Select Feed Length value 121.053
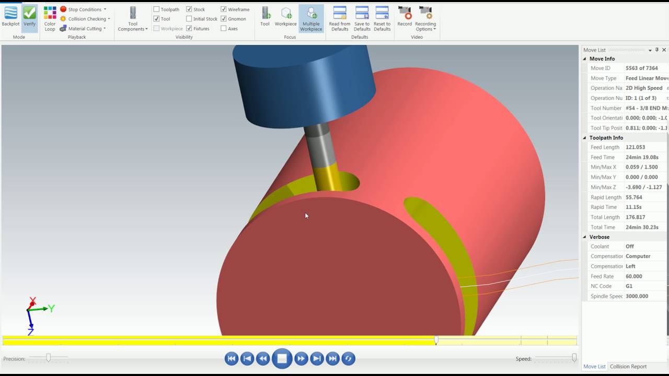The height and width of the screenshot is (376, 669). (x=636, y=147)
